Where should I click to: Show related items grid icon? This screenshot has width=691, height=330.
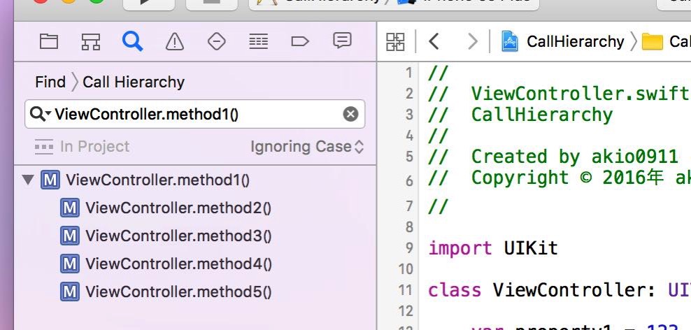(395, 42)
